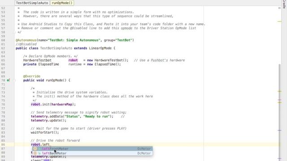The image size is (287, 161).
Task: Click LinearOpMode in the class declaration
Action: coord(100,48)
